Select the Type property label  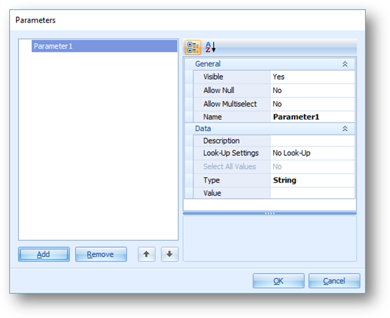click(212, 180)
